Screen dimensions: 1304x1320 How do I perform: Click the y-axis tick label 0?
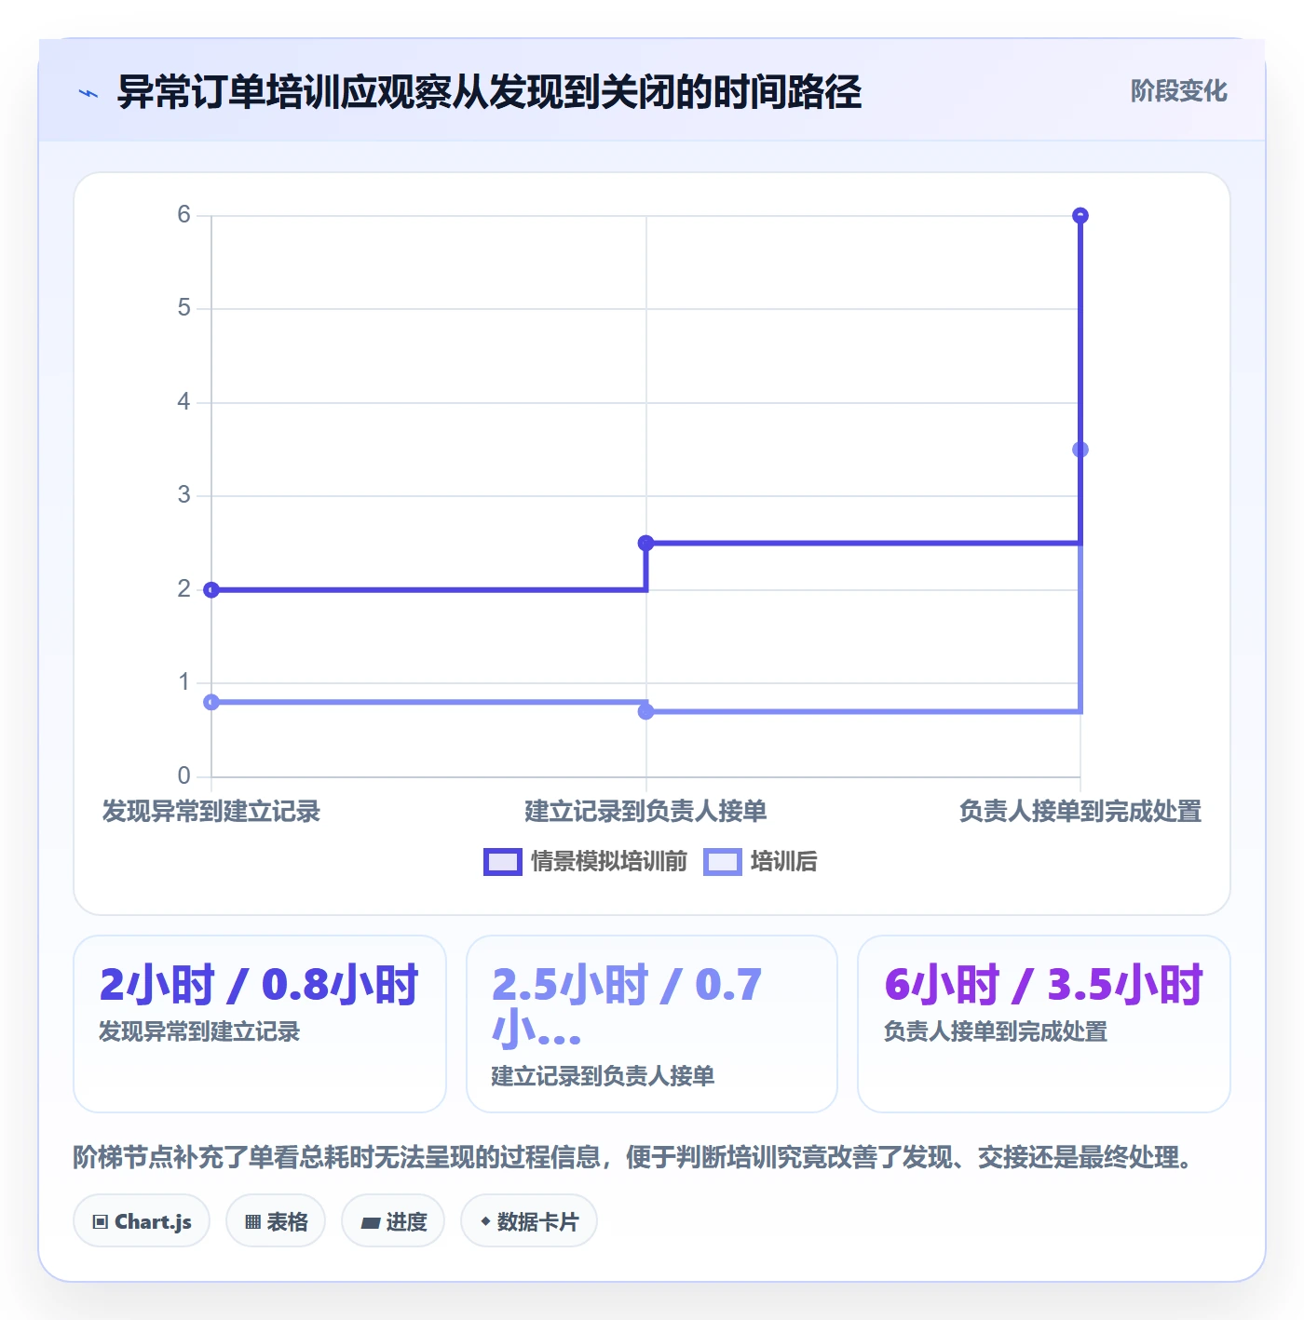point(184,775)
